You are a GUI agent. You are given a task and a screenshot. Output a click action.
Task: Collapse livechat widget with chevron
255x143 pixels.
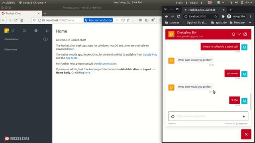(x=239, y=34)
